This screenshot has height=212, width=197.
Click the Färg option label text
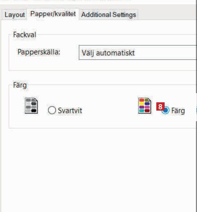(178, 111)
